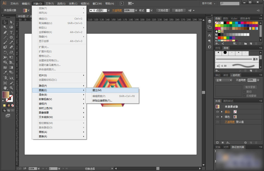Toggle visibility eye of 描边 row
This screenshot has width=264, height=171.
[x=217, y=112]
